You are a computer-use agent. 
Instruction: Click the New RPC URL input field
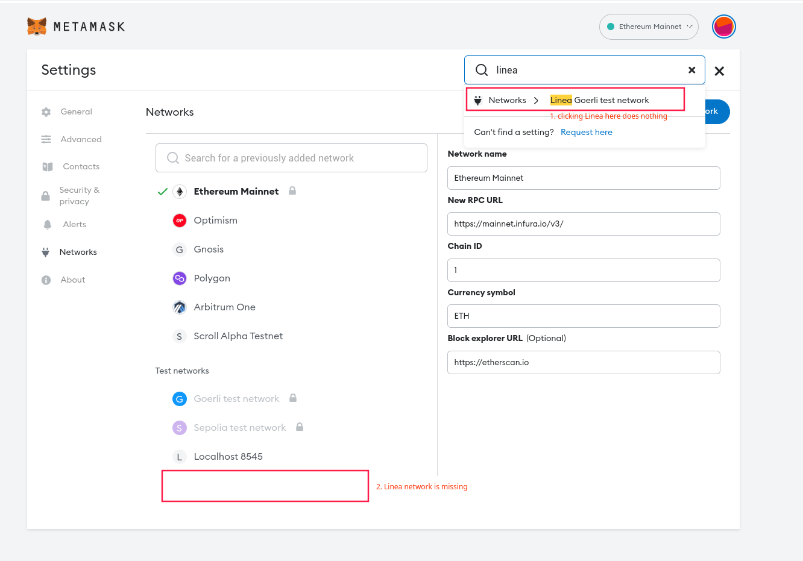tap(584, 224)
